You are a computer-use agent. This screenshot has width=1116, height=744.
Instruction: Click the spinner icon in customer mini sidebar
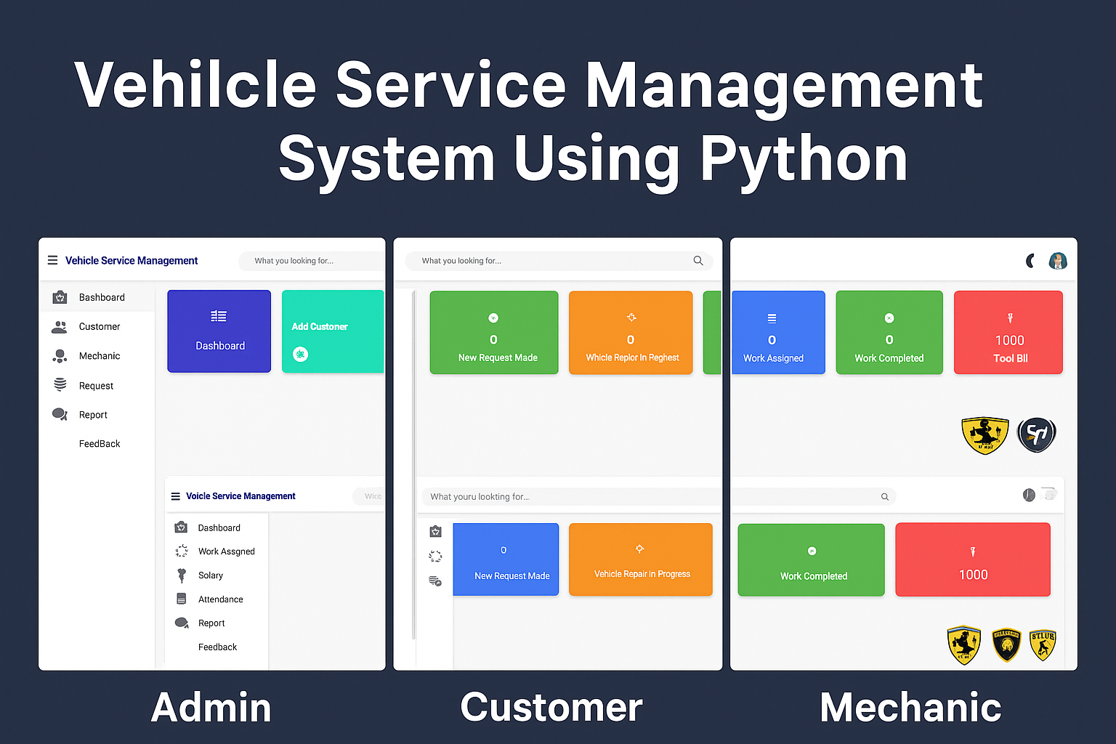point(435,556)
